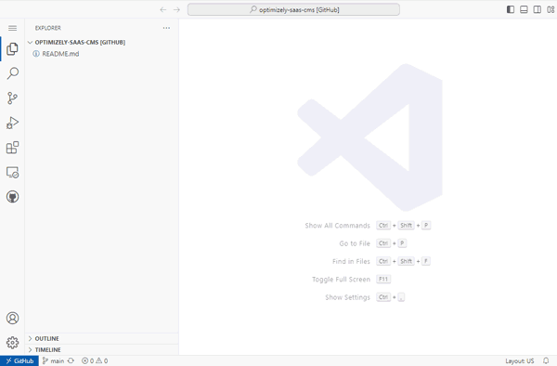Toggle the bottom panel
This screenshot has width=557, height=366.
pos(524,9)
